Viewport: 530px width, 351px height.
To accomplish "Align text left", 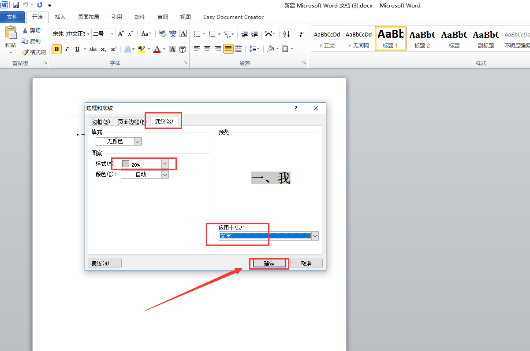I will (x=197, y=49).
